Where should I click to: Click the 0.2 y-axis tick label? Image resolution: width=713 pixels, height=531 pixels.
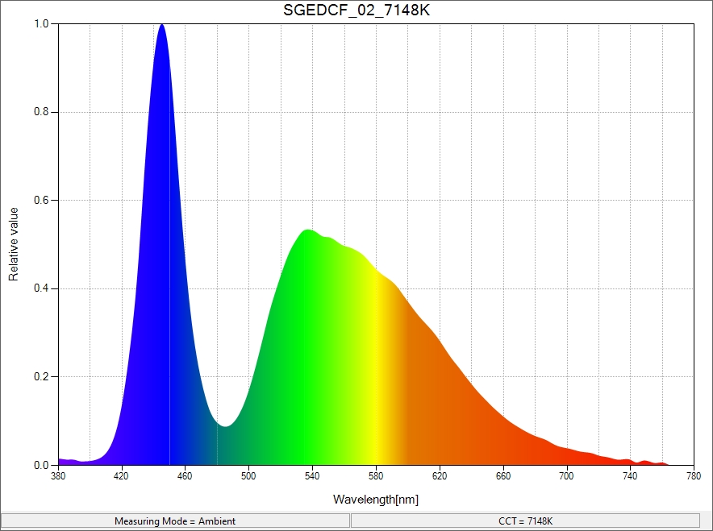tap(42, 377)
